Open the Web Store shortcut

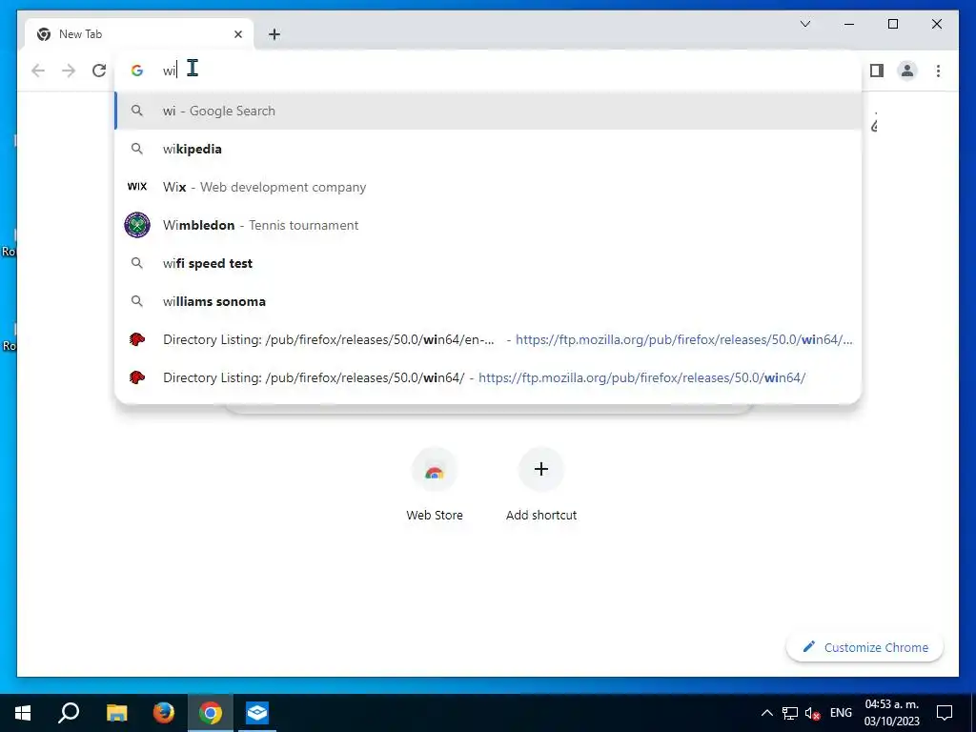click(x=435, y=484)
